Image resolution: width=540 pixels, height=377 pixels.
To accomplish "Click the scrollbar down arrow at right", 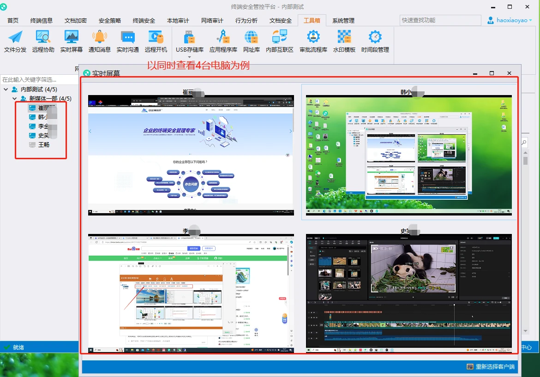I will coord(526,331).
